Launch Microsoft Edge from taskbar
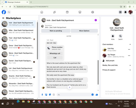Viewport: 136px width, 108px height. click(x=18, y=102)
